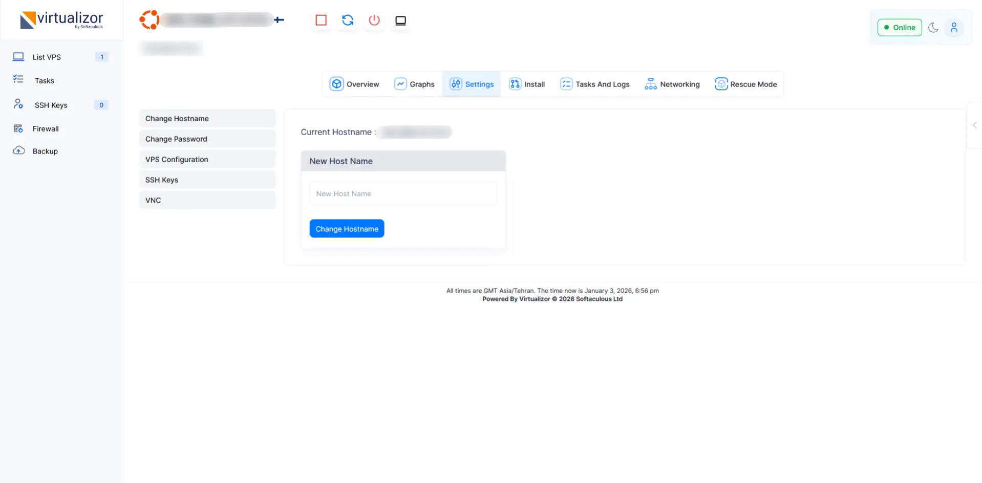
Task: Open the Rescue Mode tab
Action: point(745,84)
